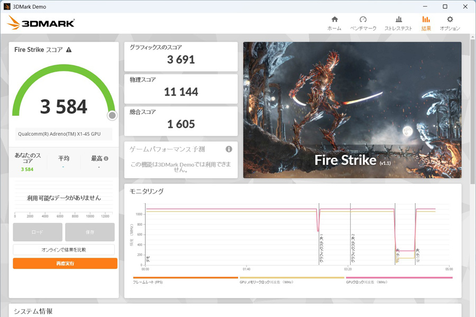Open the オプション gear icon
The height and width of the screenshot is (317, 476).
450,20
